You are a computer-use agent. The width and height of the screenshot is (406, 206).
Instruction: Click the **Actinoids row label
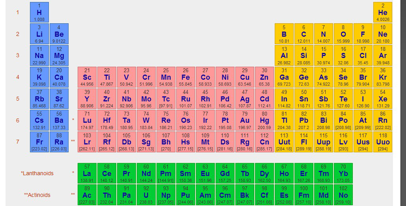(x=37, y=195)
